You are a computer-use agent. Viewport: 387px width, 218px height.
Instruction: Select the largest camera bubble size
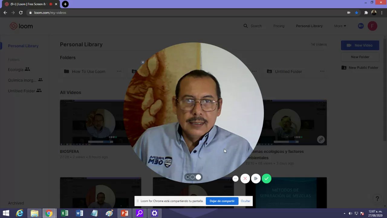pos(198,177)
